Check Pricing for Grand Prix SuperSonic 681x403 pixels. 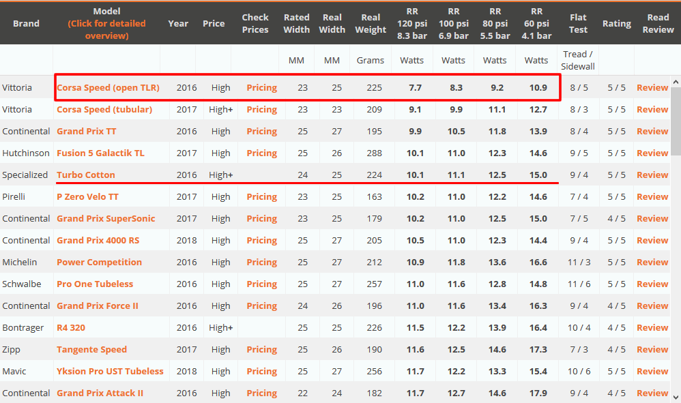pyautogui.click(x=262, y=219)
